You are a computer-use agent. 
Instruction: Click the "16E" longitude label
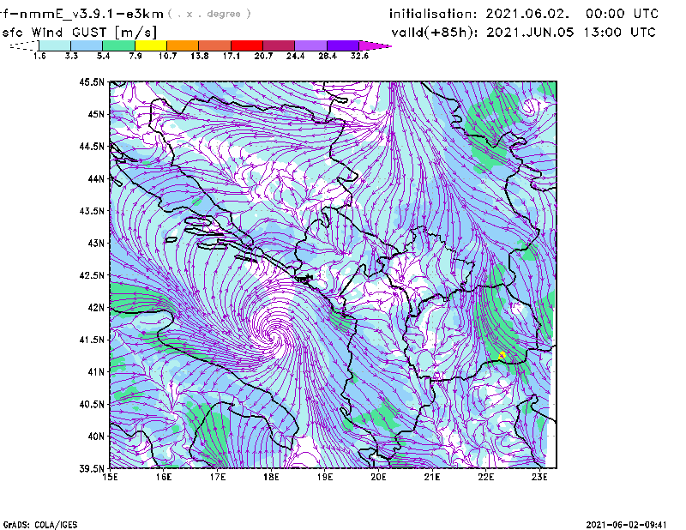(x=164, y=477)
